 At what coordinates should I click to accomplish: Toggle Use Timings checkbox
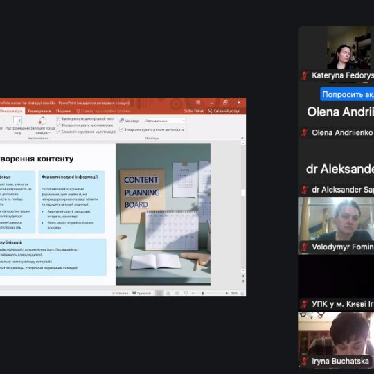pyautogui.click(x=58, y=125)
